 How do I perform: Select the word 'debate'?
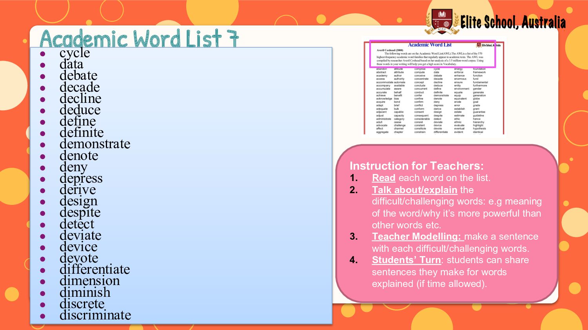[x=78, y=75]
